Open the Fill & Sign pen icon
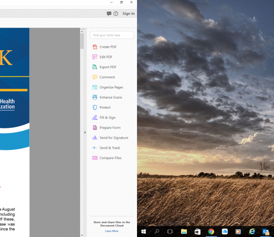 (95, 117)
